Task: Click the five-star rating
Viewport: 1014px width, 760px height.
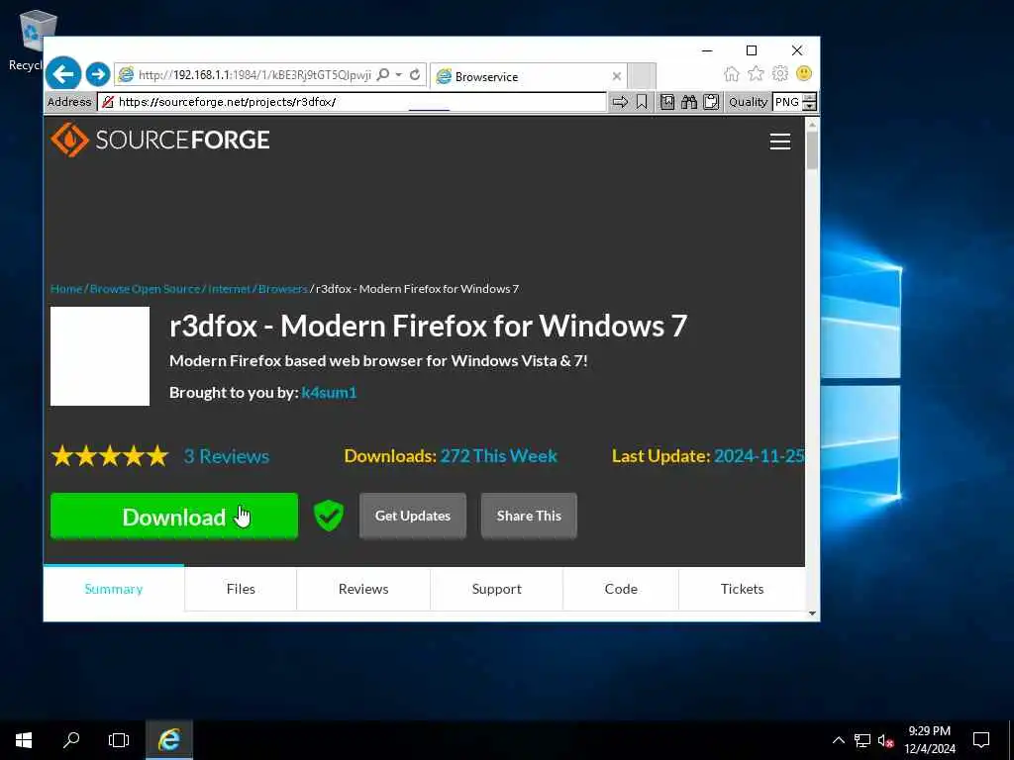Action: point(110,456)
